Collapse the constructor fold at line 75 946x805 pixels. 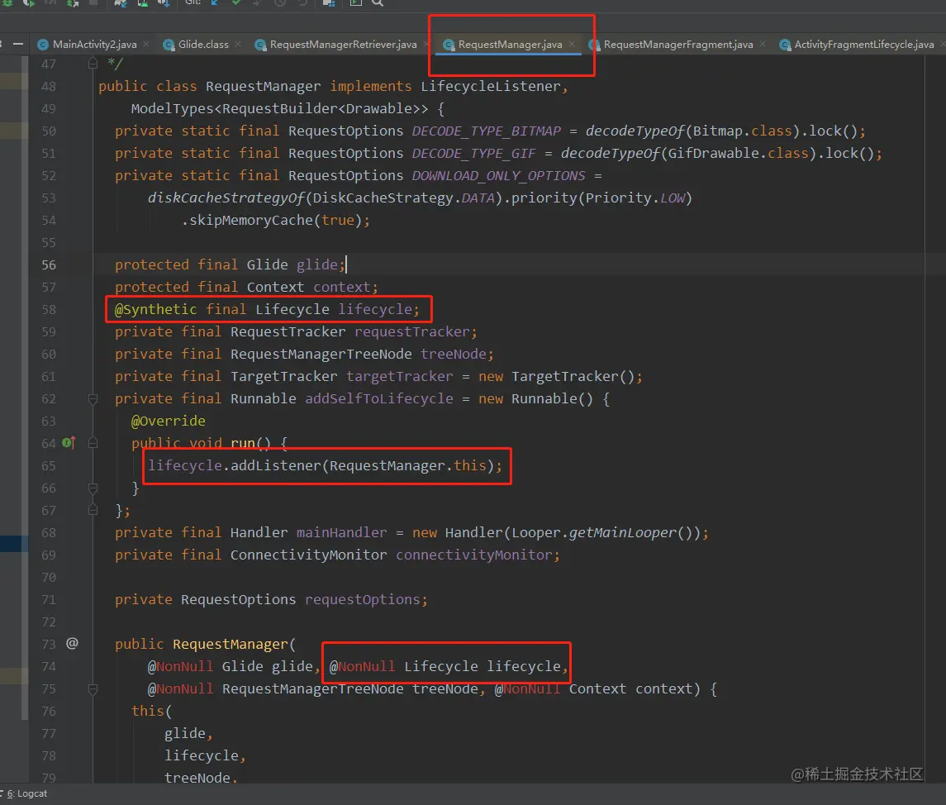[93, 689]
